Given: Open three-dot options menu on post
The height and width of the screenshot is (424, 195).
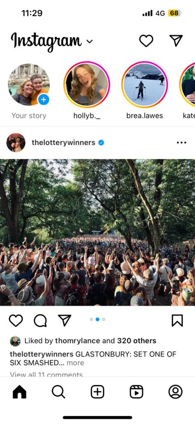Looking at the screenshot, I should click(x=181, y=142).
